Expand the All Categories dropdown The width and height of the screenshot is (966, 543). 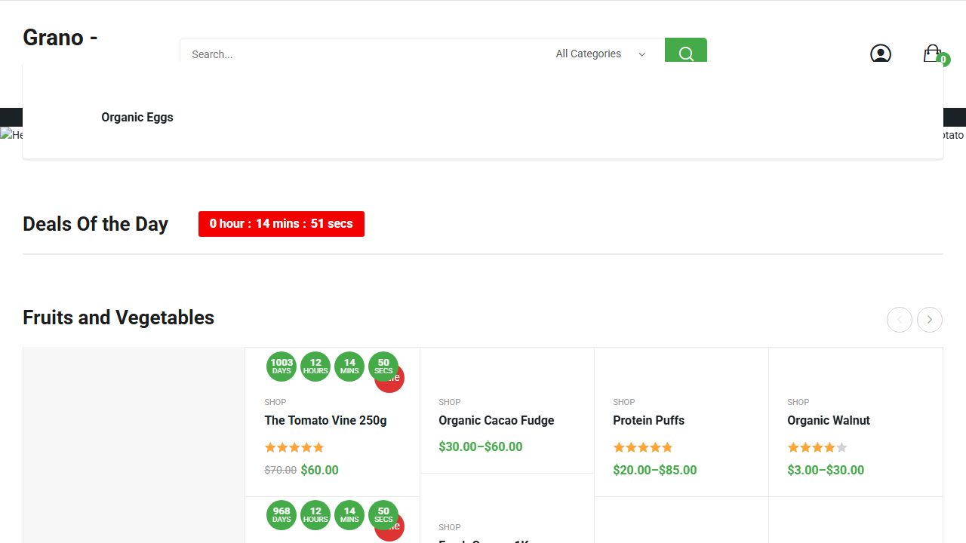click(x=601, y=54)
